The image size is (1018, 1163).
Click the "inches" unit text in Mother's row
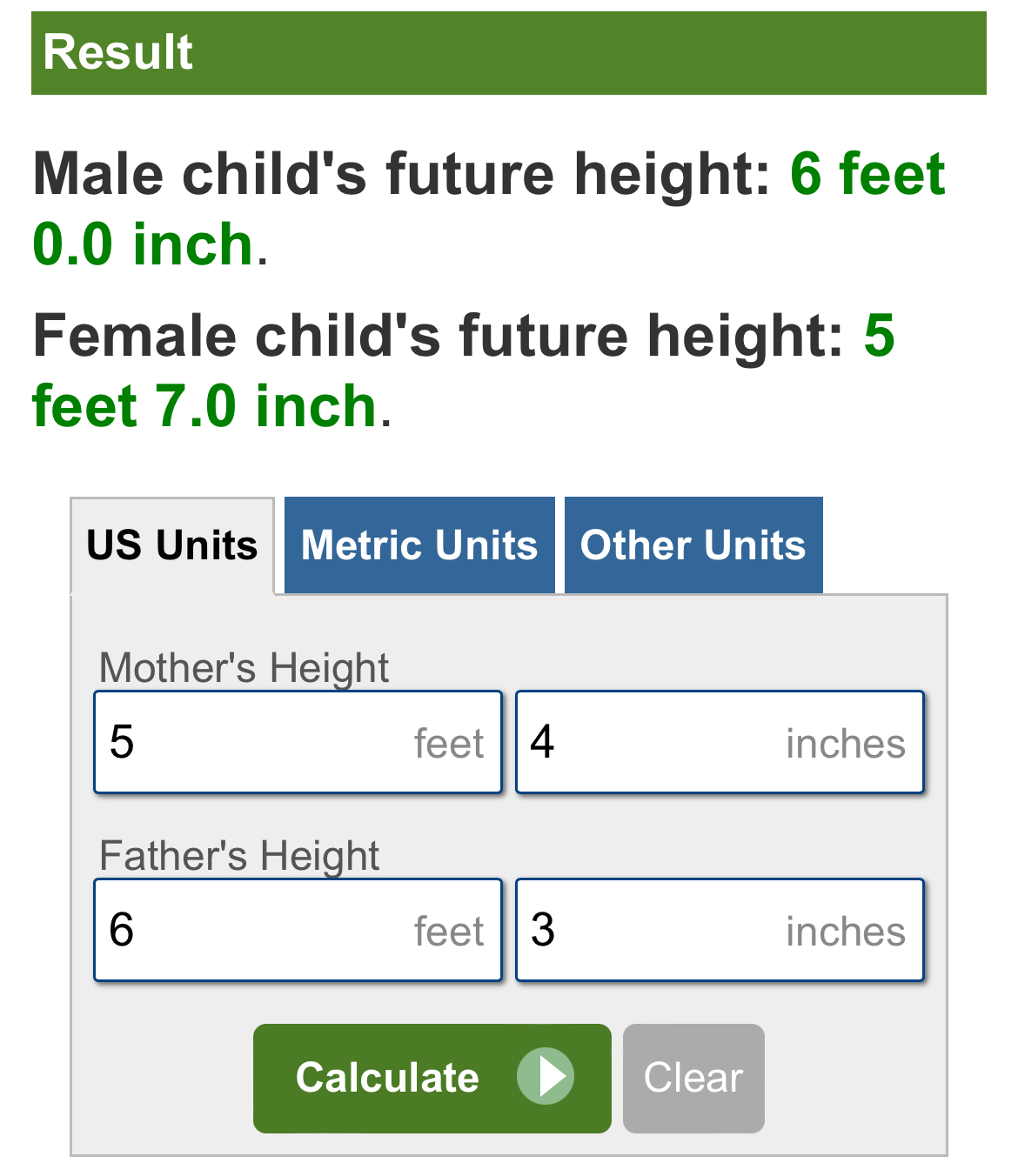click(845, 745)
